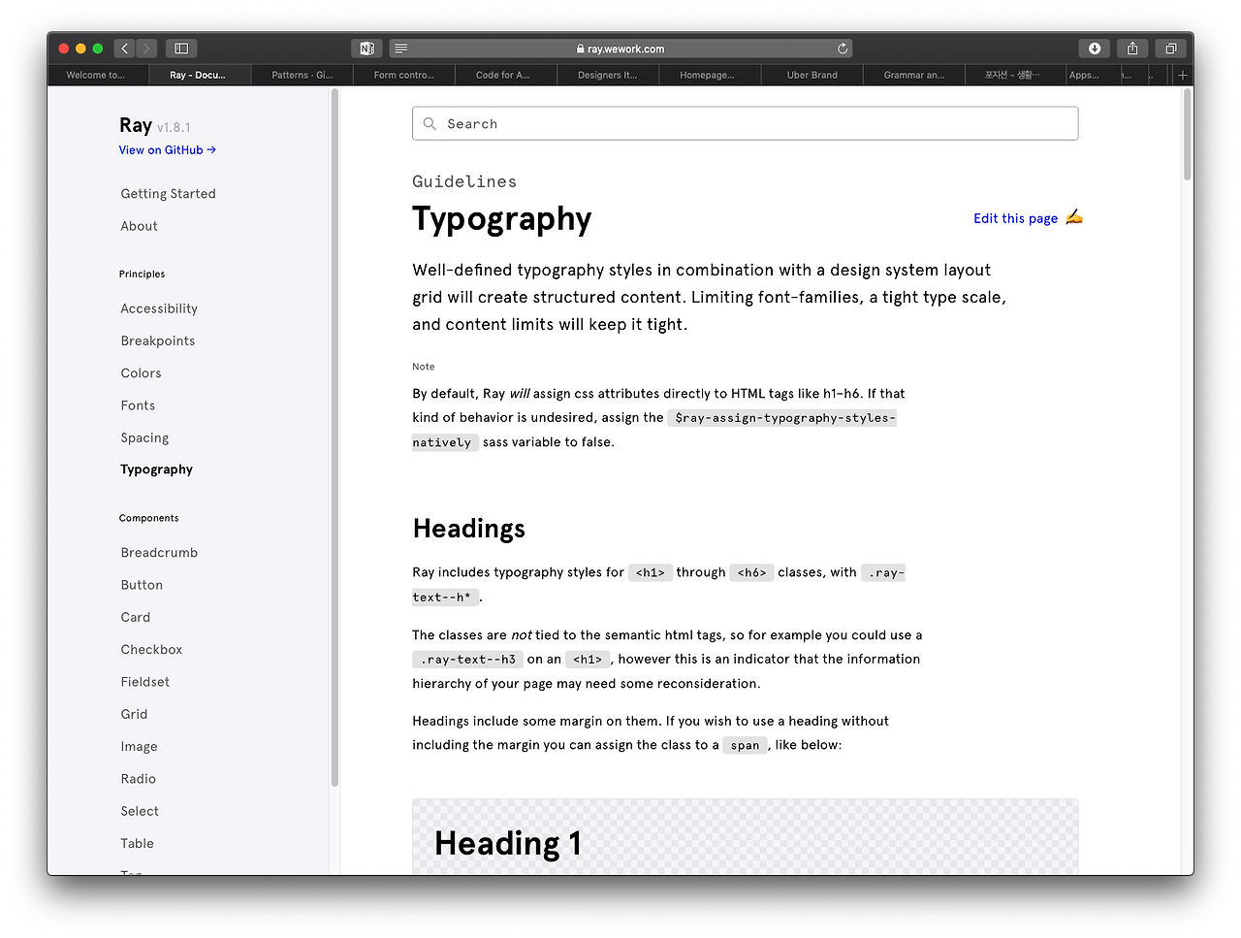Viewport: 1241px width, 938px height.
Task: Go to the Accessibility principles page
Action: pos(159,308)
